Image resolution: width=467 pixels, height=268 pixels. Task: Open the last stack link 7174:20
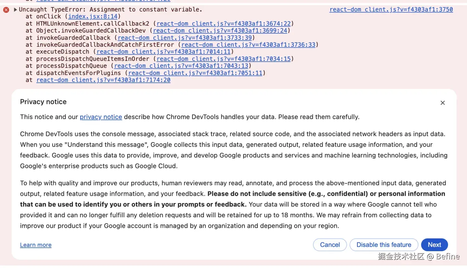tap(103, 80)
